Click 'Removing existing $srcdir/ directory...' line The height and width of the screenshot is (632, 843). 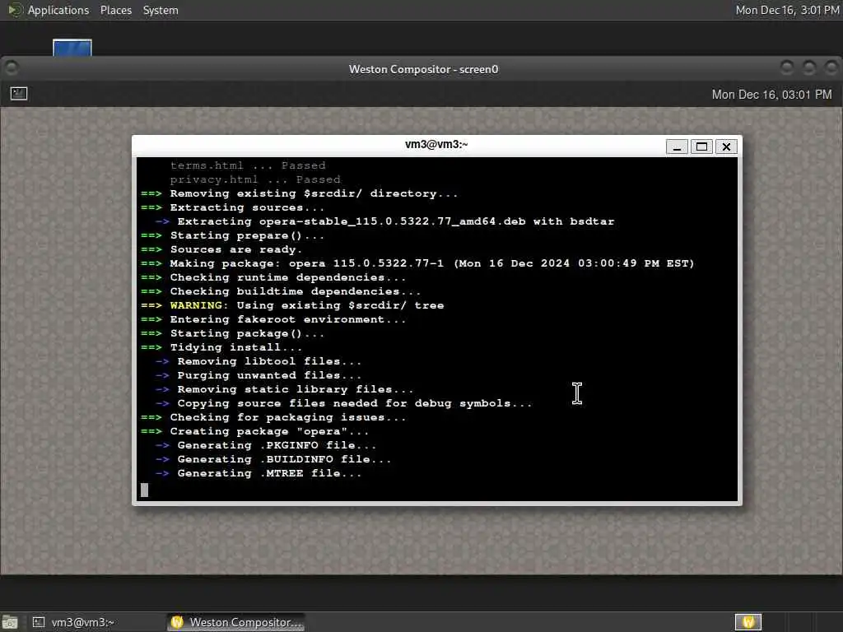(300, 193)
